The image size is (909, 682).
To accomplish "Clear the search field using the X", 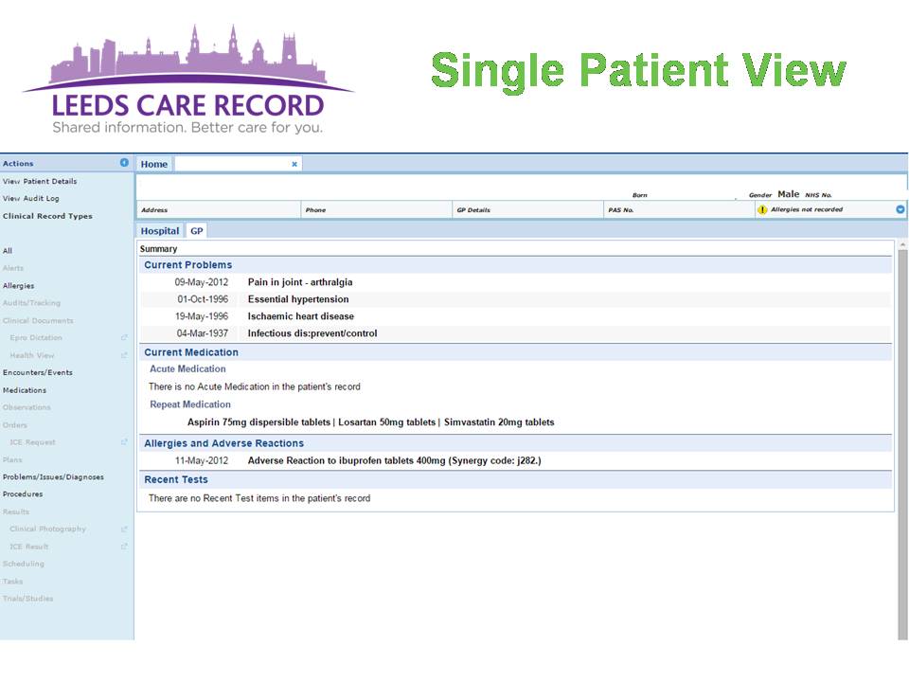I will pyautogui.click(x=294, y=163).
